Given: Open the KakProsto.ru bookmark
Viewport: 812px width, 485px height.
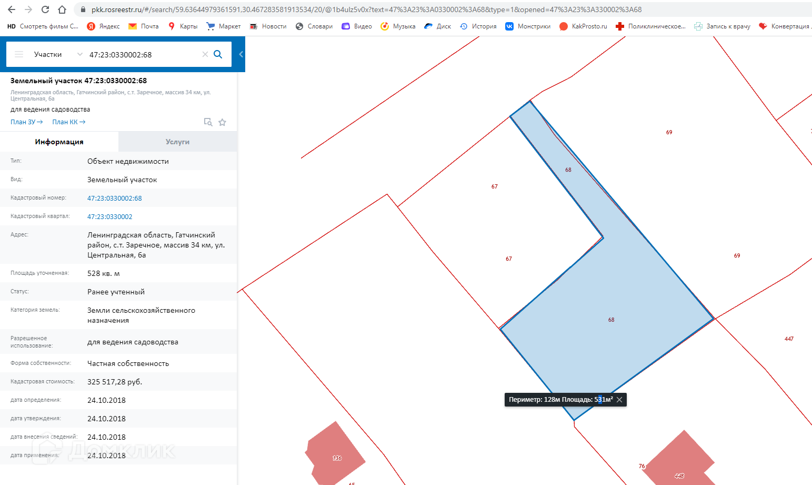Looking at the screenshot, I should point(583,26).
